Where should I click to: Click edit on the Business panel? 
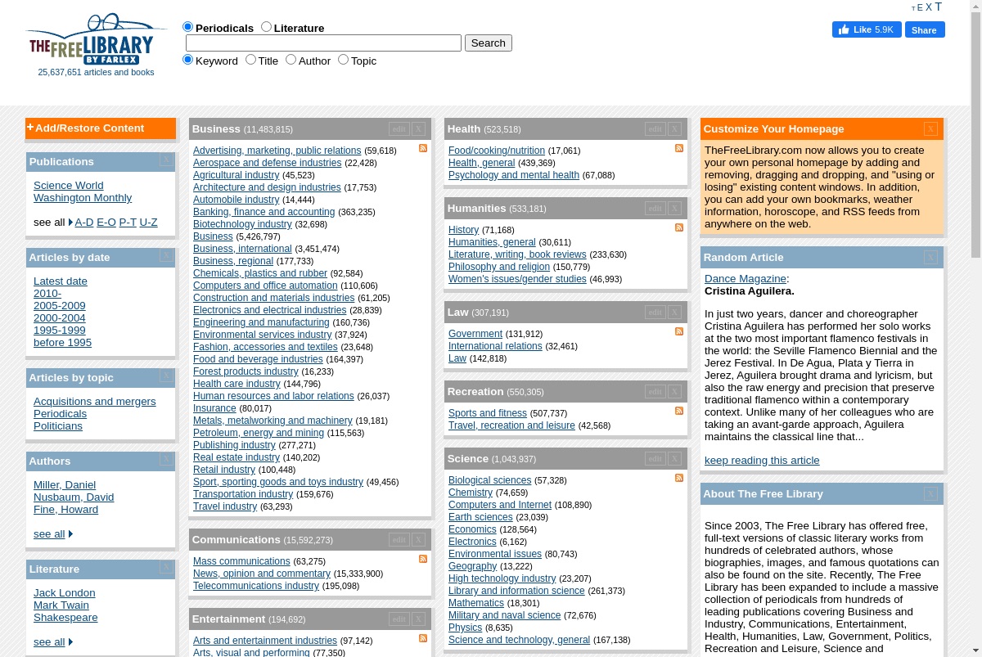click(399, 128)
